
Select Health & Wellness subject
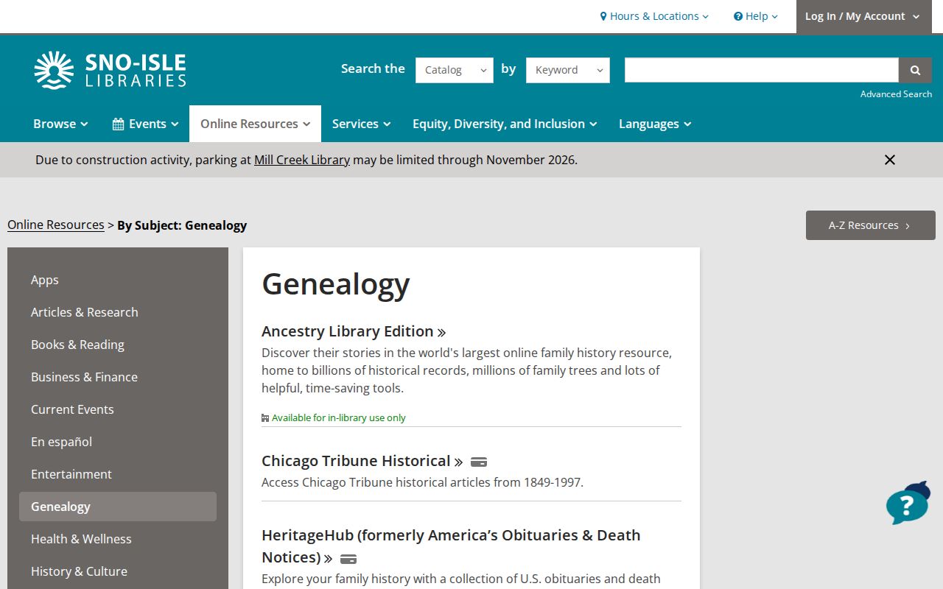pos(118,539)
